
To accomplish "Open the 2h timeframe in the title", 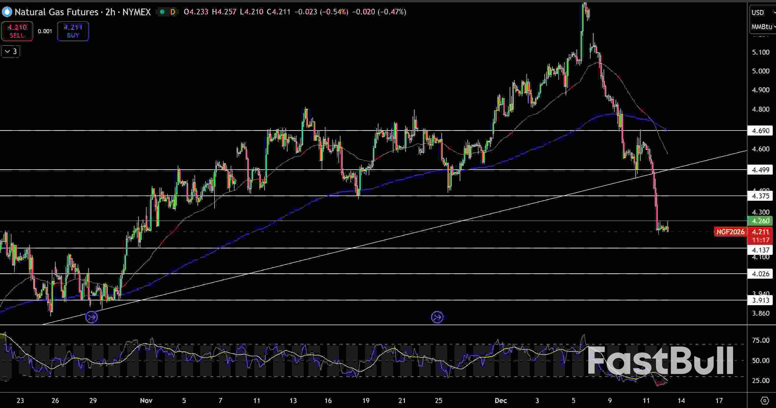I will 110,12.
